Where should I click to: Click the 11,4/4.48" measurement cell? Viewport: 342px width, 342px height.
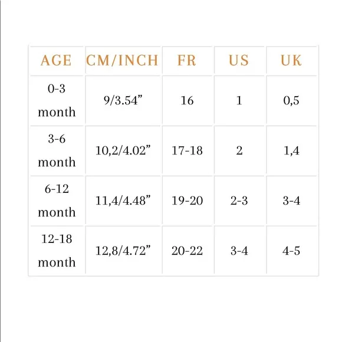123,200
